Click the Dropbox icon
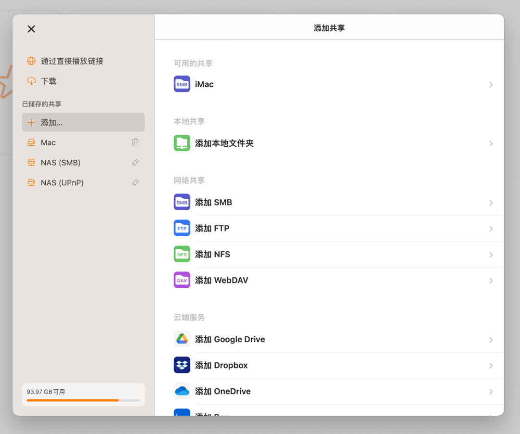 (182, 365)
